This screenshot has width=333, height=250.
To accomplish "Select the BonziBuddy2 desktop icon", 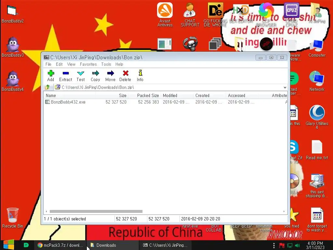I will (x=13, y=14).
